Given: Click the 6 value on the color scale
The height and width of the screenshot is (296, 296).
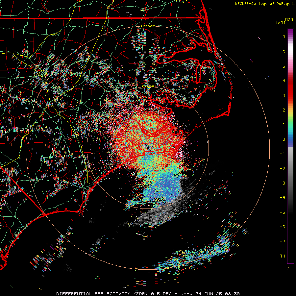Looking at the screenshot, I should 284,52.
